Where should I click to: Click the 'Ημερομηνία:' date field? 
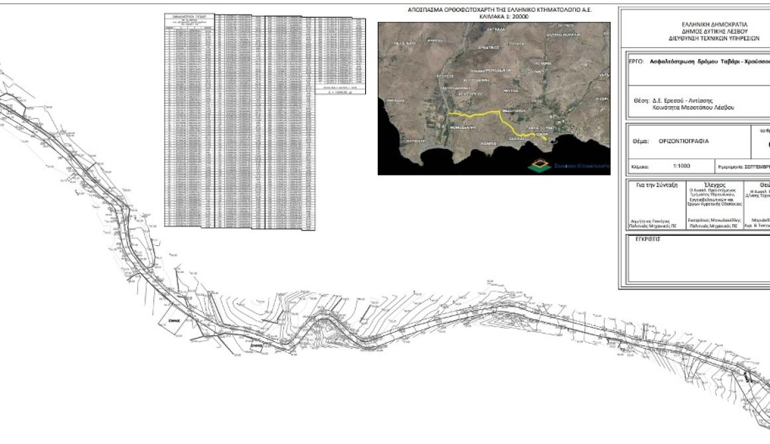tap(743, 166)
